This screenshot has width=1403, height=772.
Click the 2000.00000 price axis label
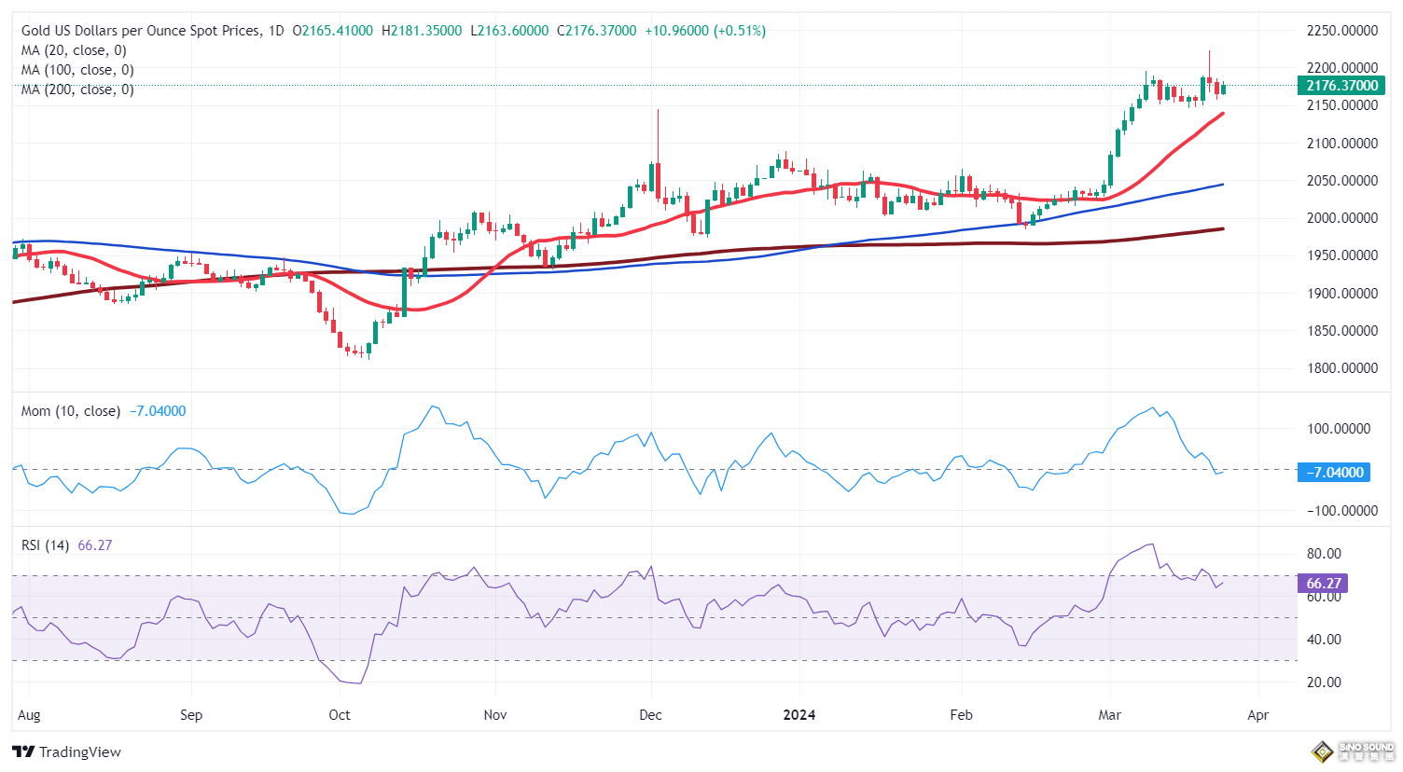tap(1341, 218)
